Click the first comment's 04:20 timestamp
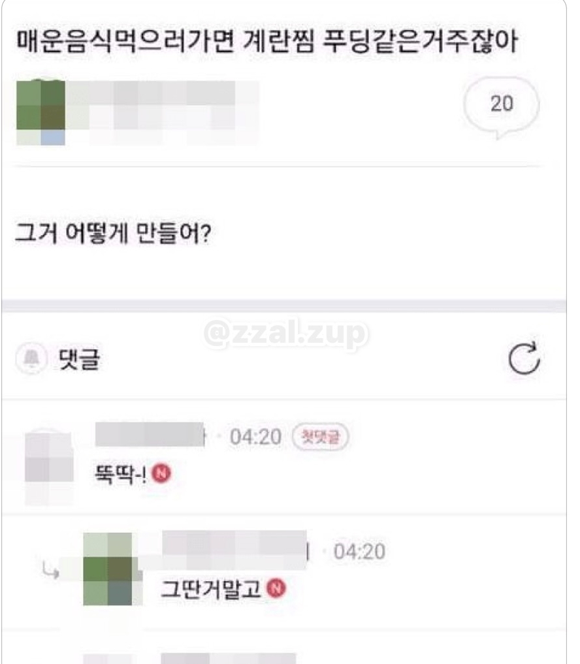The width and height of the screenshot is (580, 664). [255, 437]
